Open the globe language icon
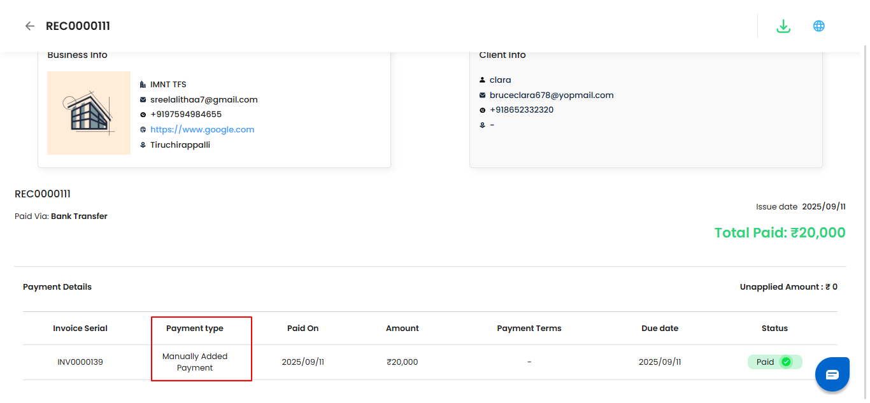The image size is (870, 403). click(819, 26)
